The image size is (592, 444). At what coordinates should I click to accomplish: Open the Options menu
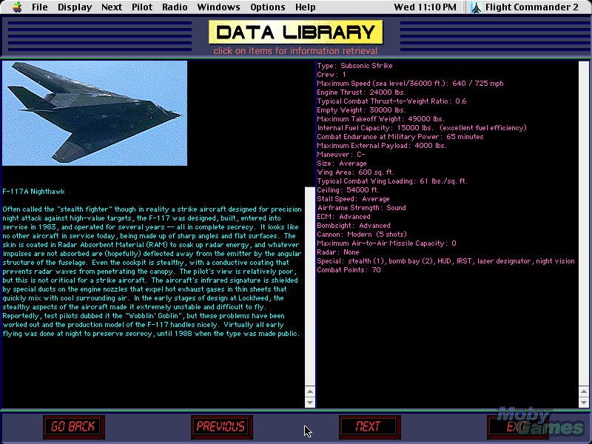click(x=268, y=7)
